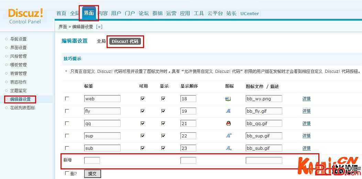Click the [+] add shortcut icon
This screenshot has height=179, width=362.
click(99, 27)
